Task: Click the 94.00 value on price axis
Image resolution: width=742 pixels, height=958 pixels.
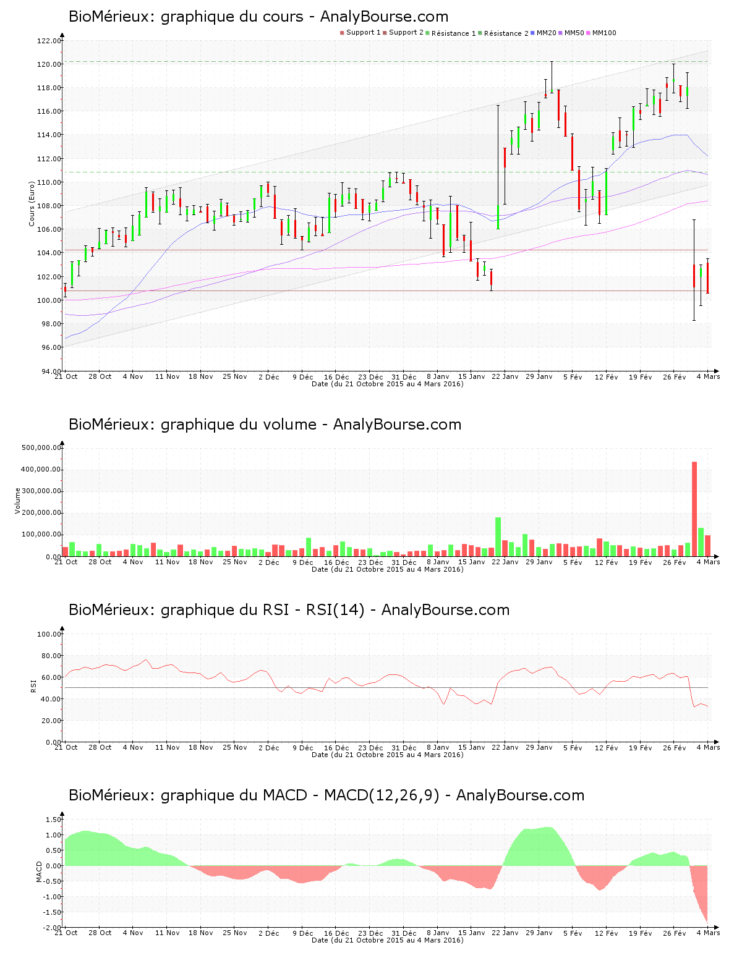Action: click(51, 371)
